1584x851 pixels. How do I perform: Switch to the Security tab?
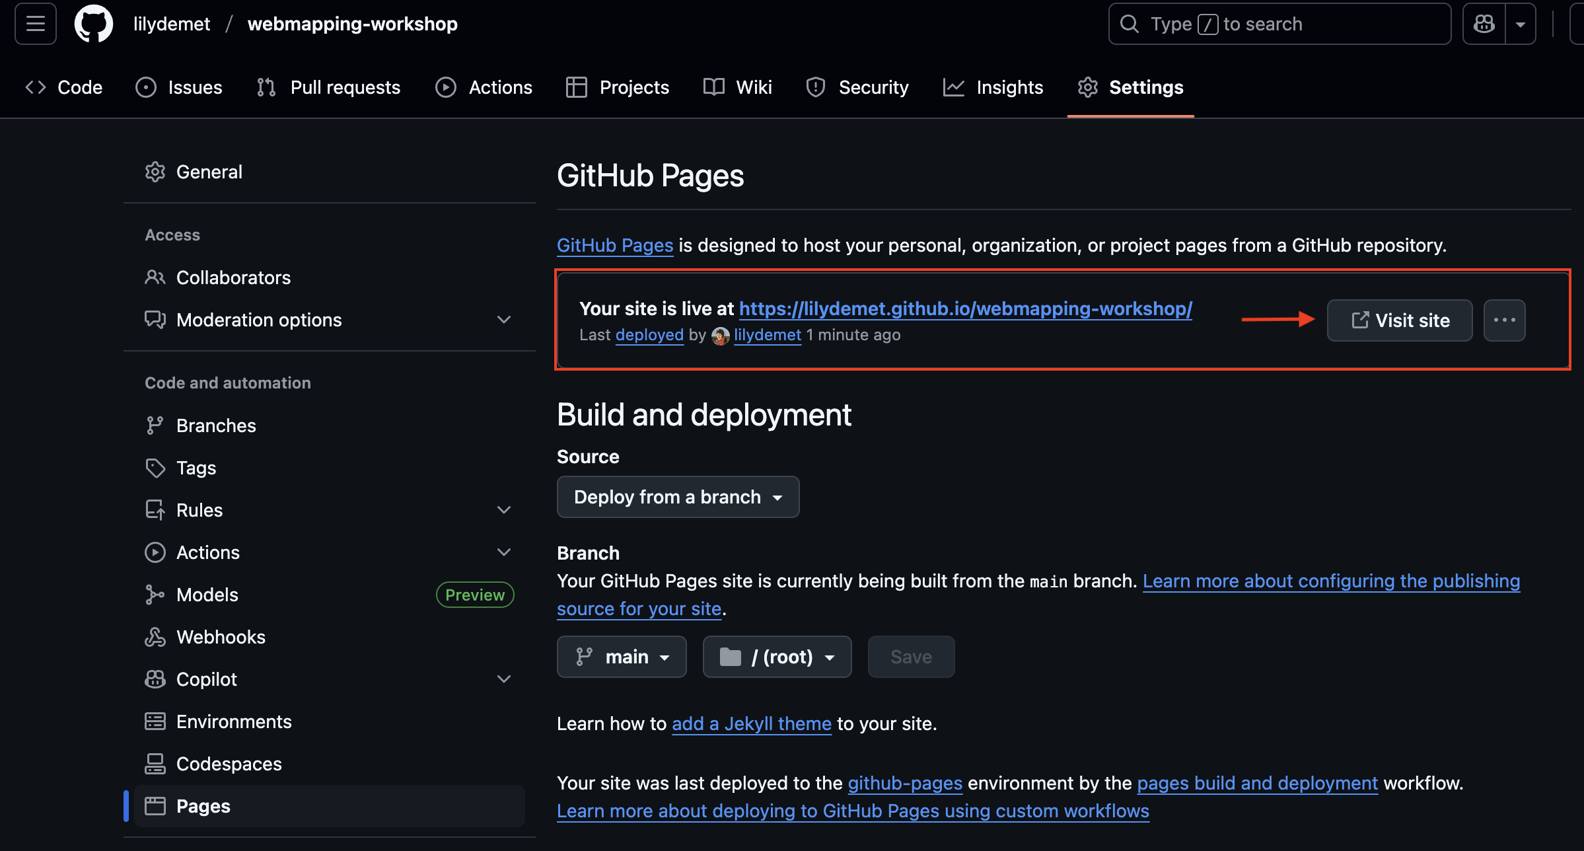tap(857, 87)
